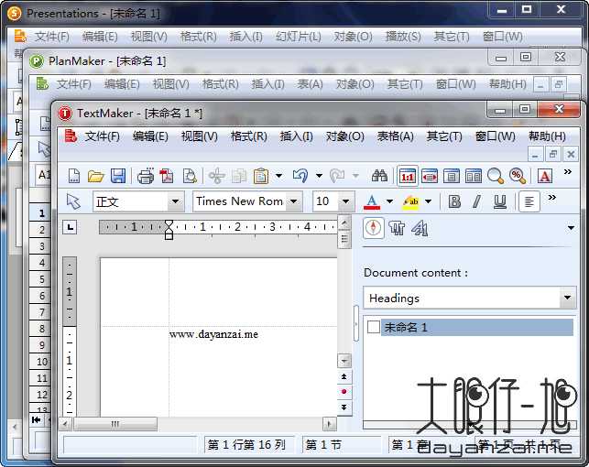Open the sidebar options arrow at top right
The width and height of the screenshot is (589, 467).
click(571, 228)
